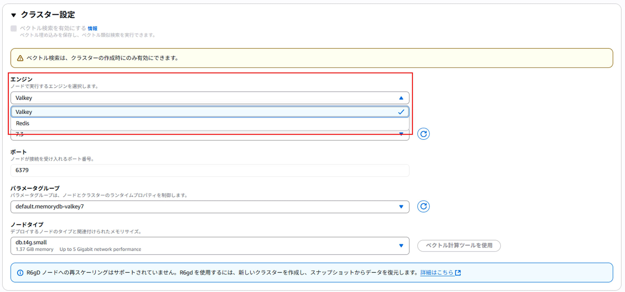Click the エンジン field label
625x292 pixels.
22,79
